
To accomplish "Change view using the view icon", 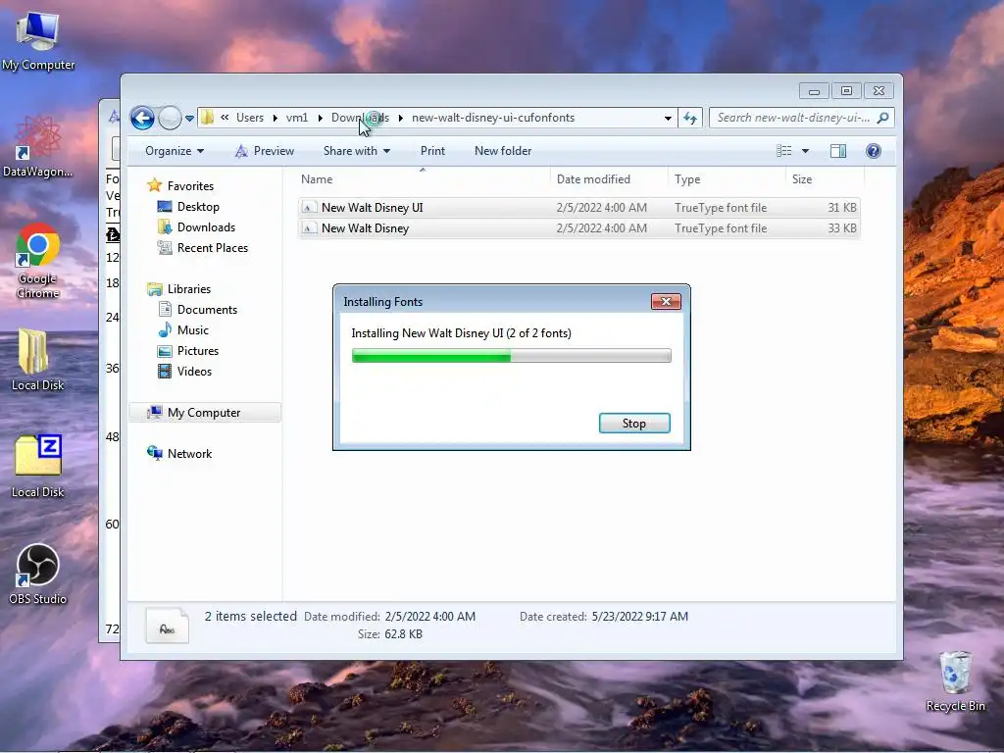I will [x=784, y=151].
